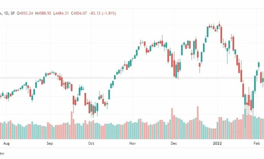Click the Dec label on time axis
Viewport: 264px width, 159px height.
pyautogui.click(x=174, y=143)
